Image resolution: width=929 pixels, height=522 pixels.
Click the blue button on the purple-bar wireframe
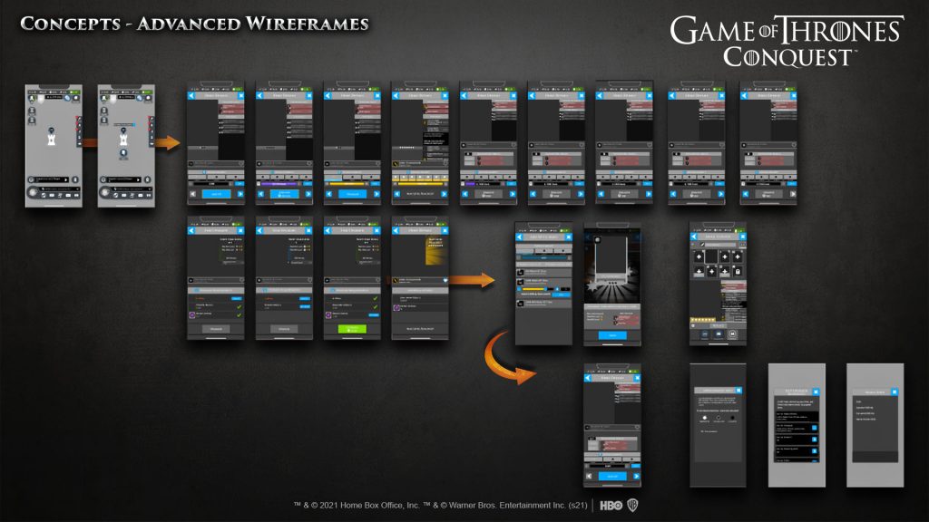pyautogui.click(x=284, y=194)
